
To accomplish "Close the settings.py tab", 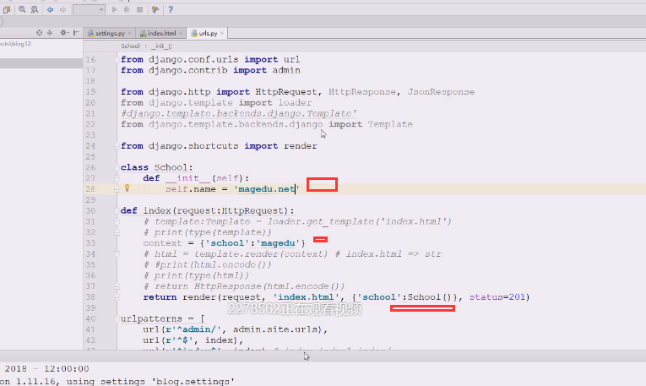I will point(130,33).
